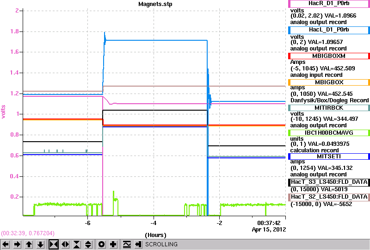Click the -6 hours tick label
Image resolution: width=370 pixels, height=250 pixels.
click(87, 223)
